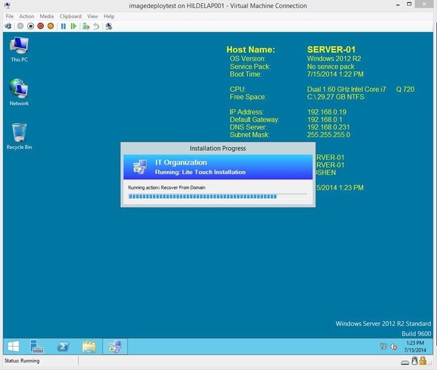
Task: Click the IT Organization banner icon
Action: click(140, 167)
